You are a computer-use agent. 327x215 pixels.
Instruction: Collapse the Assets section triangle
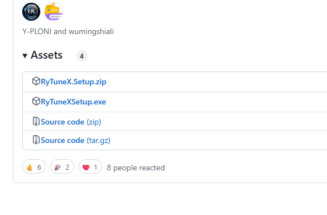pos(25,56)
